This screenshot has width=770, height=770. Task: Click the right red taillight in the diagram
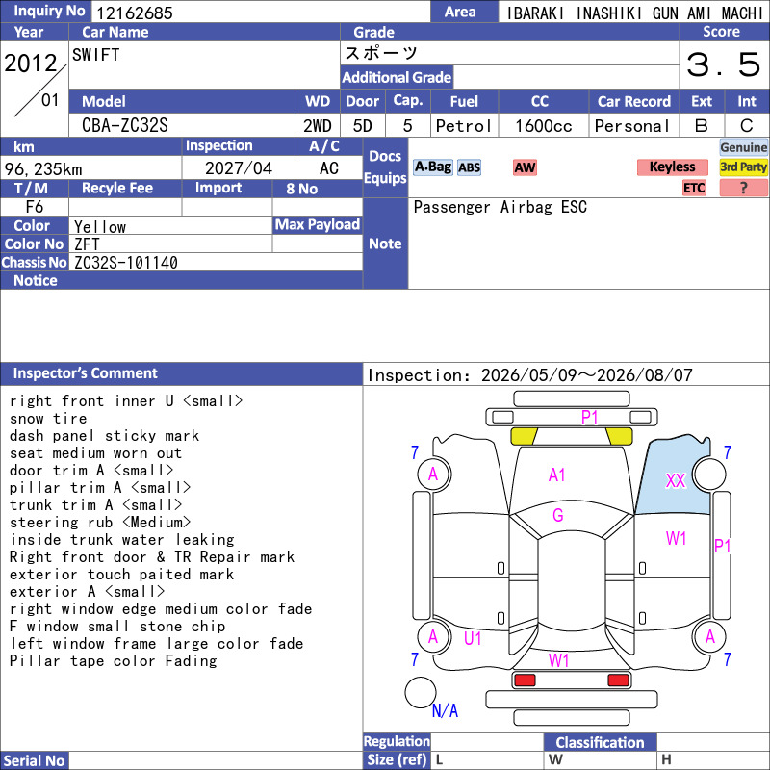coord(618,680)
